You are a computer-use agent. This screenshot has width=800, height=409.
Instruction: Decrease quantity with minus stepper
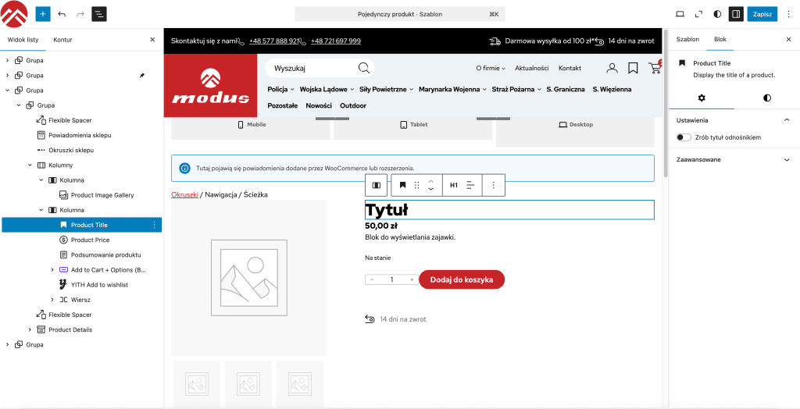[372, 279]
